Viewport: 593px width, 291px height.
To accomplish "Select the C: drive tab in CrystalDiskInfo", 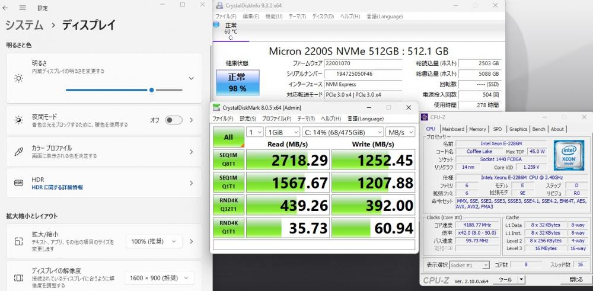I will point(231,32).
